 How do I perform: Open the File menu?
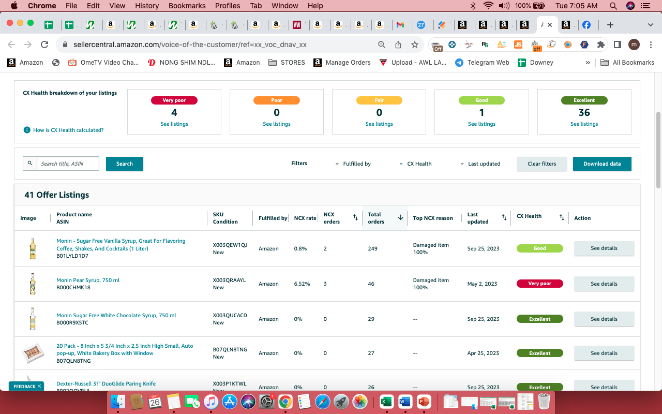tap(71, 6)
